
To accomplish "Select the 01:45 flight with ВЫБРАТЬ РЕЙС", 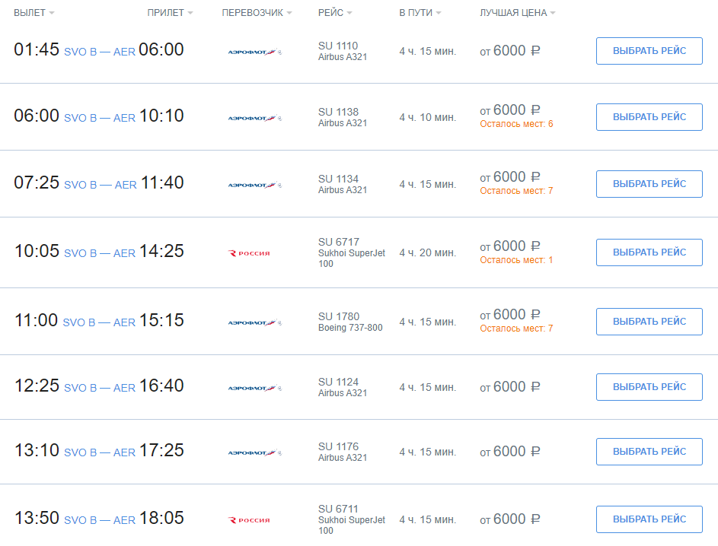I will (649, 51).
